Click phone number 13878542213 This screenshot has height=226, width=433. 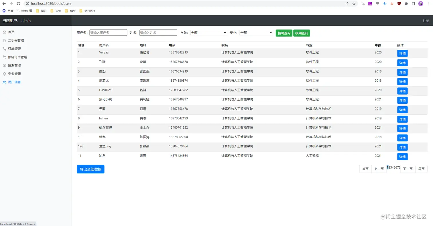[x=178, y=52]
